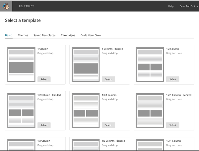Click the 'Select a template' heading
199x151 pixels.
pyautogui.click(x=23, y=20)
